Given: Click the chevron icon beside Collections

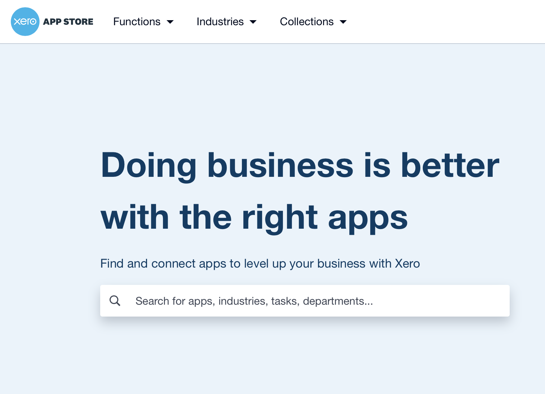Looking at the screenshot, I should coord(343,22).
